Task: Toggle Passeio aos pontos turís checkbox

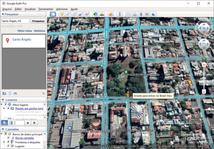Action: click(x=8, y=108)
